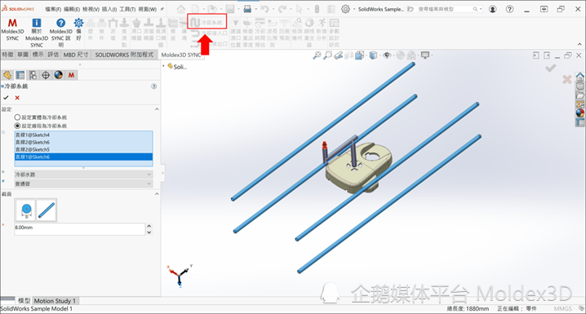Viewport: 586px width, 314px height.
Task: Open the cooling channel type dropdown
Action: (x=83, y=175)
